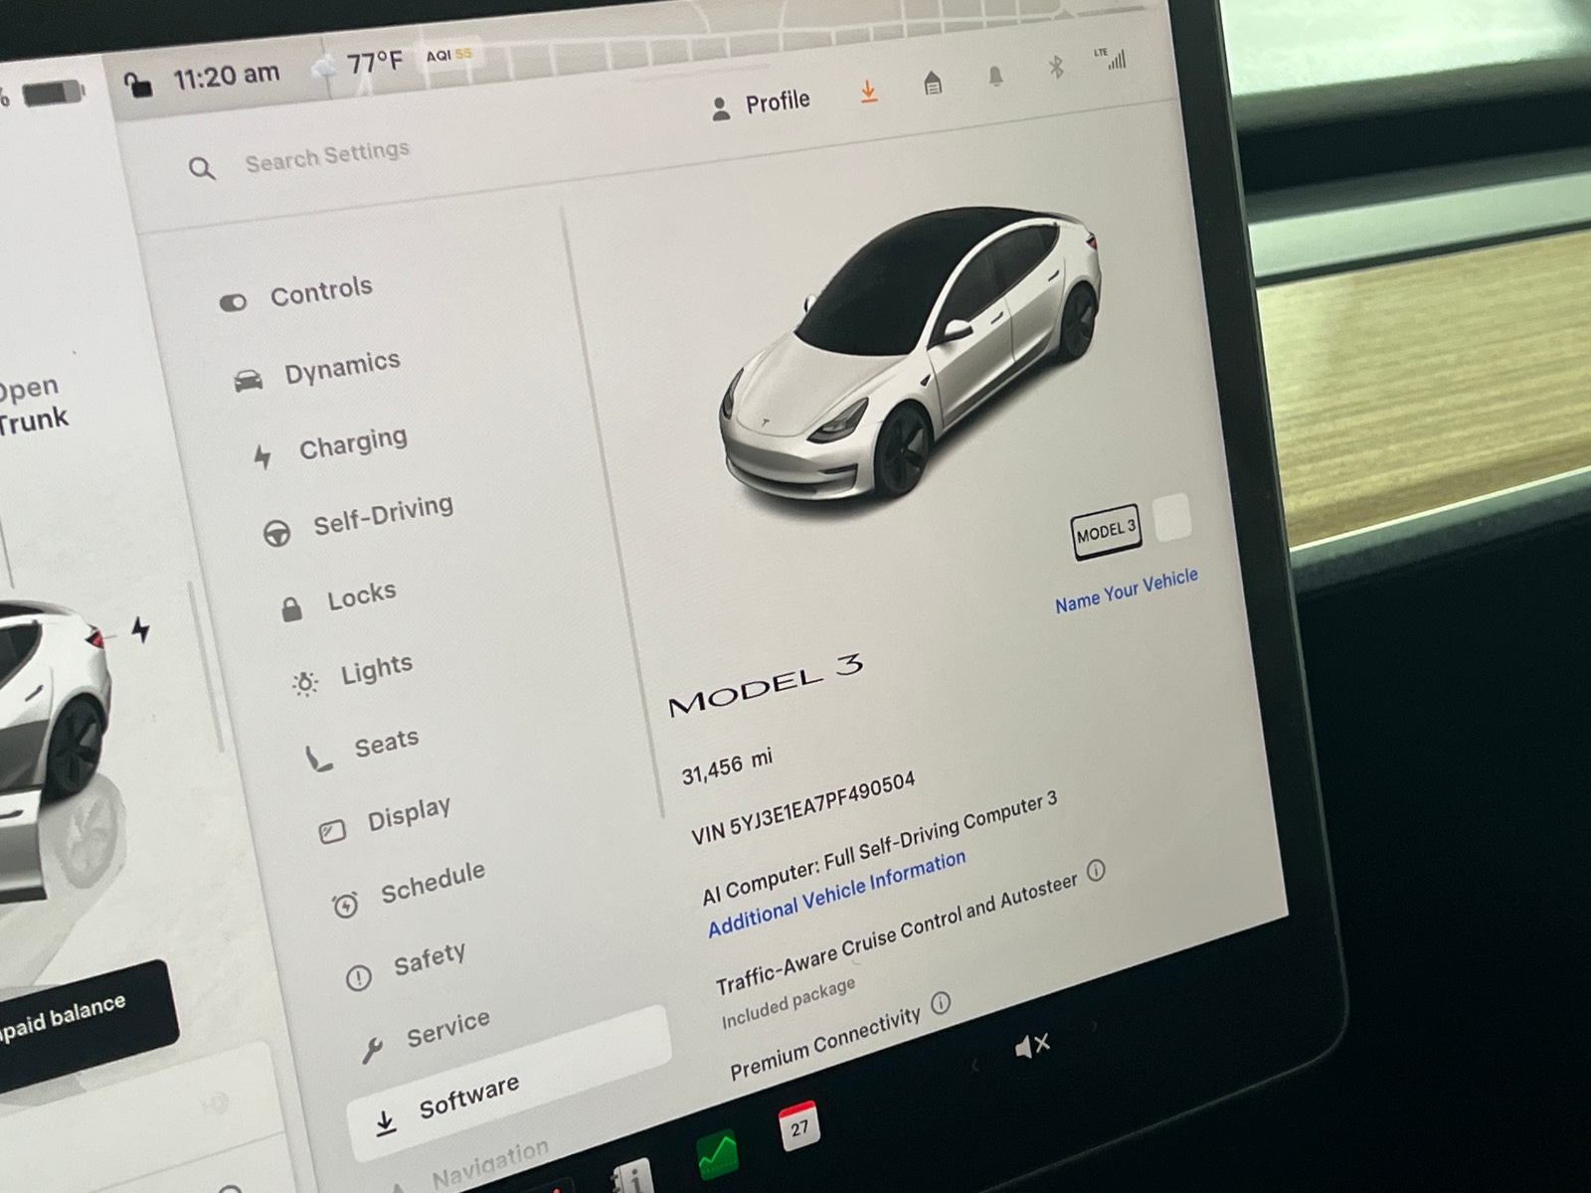
Task: Click the AQI 55 indicator
Action: point(449,55)
